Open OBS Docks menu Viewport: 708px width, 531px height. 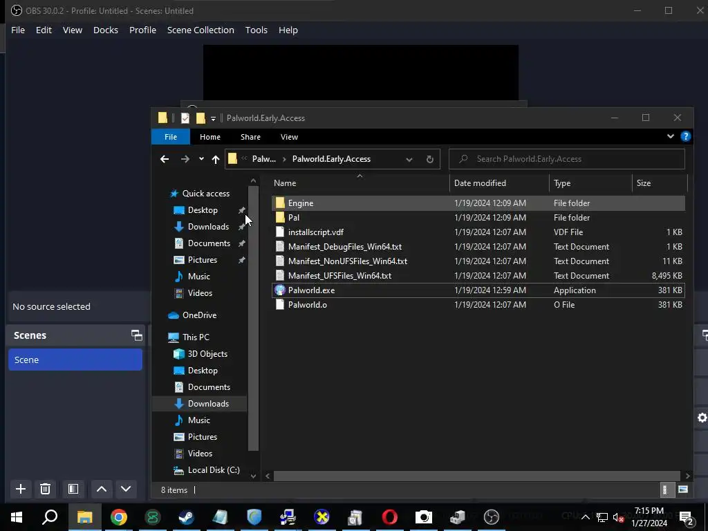[x=106, y=30]
